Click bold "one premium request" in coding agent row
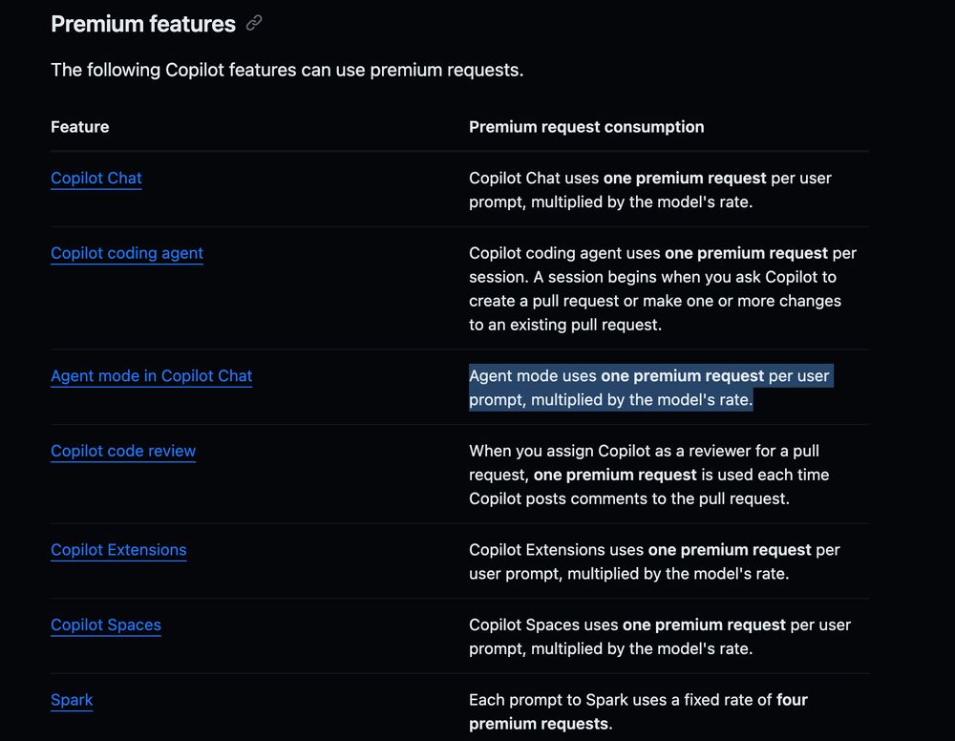 point(746,253)
